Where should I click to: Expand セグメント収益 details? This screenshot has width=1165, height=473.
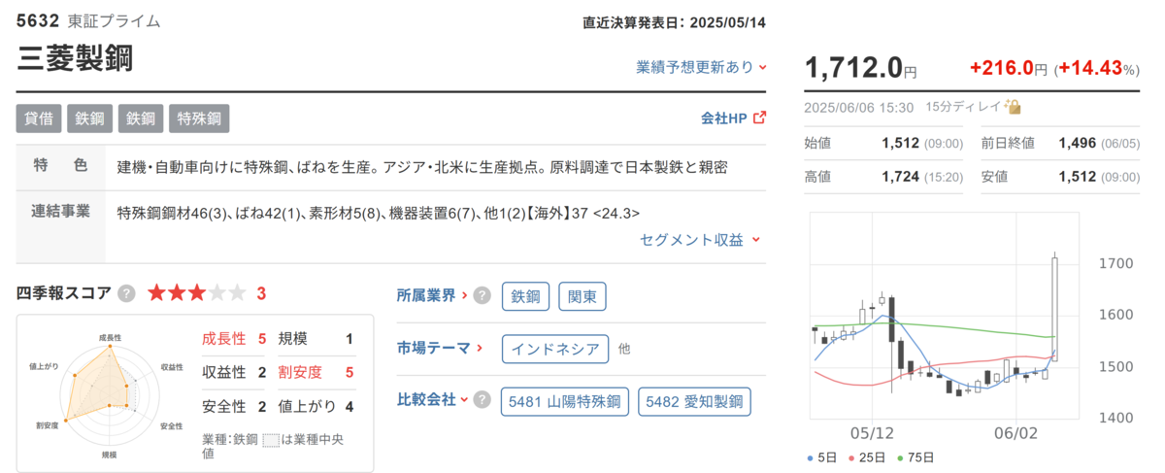pos(700,239)
